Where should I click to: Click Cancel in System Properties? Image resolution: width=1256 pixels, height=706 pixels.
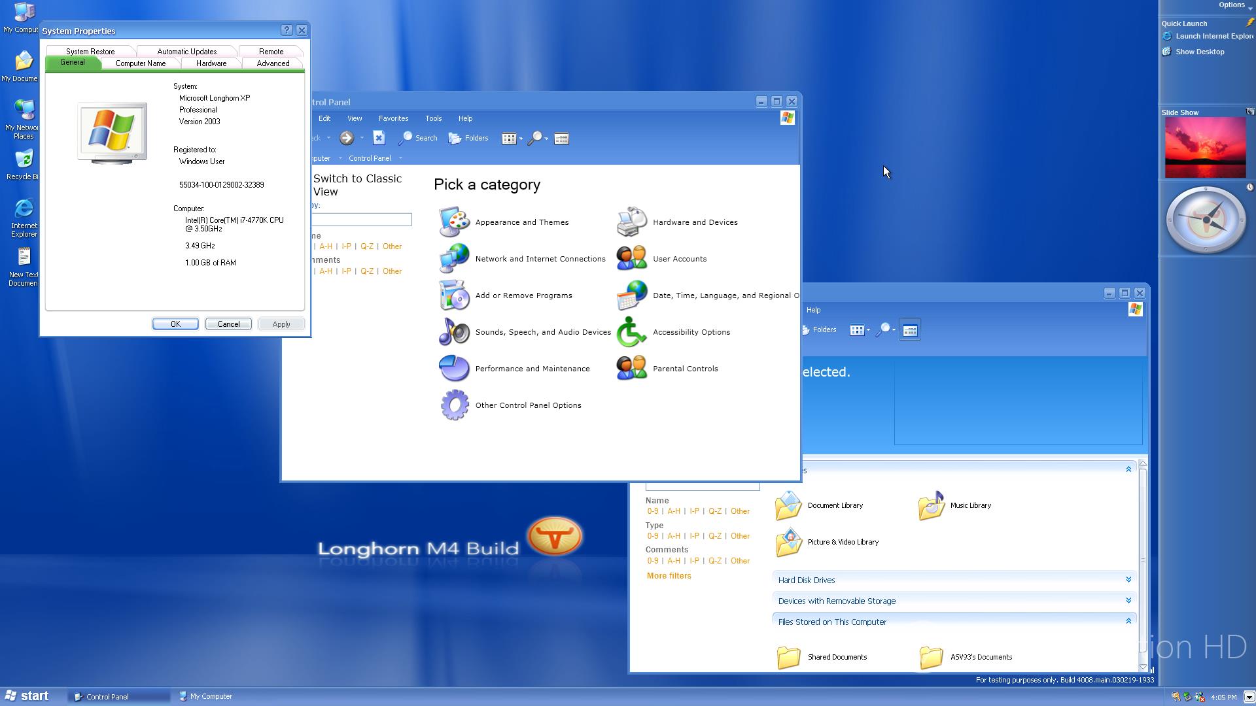coord(228,324)
